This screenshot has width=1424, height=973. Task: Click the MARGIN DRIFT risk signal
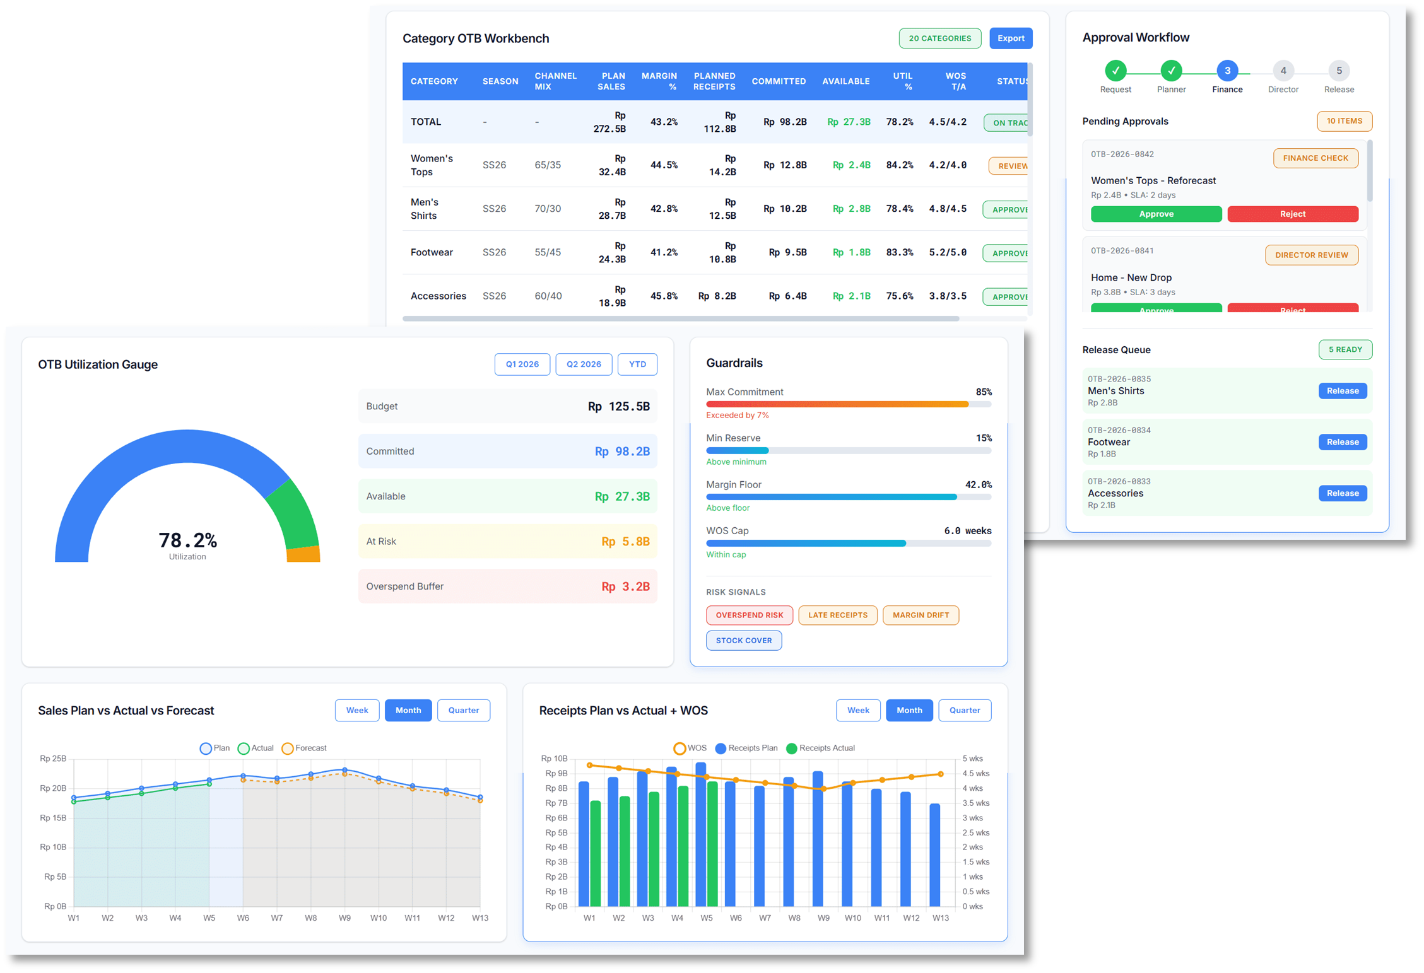coord(921,615)
